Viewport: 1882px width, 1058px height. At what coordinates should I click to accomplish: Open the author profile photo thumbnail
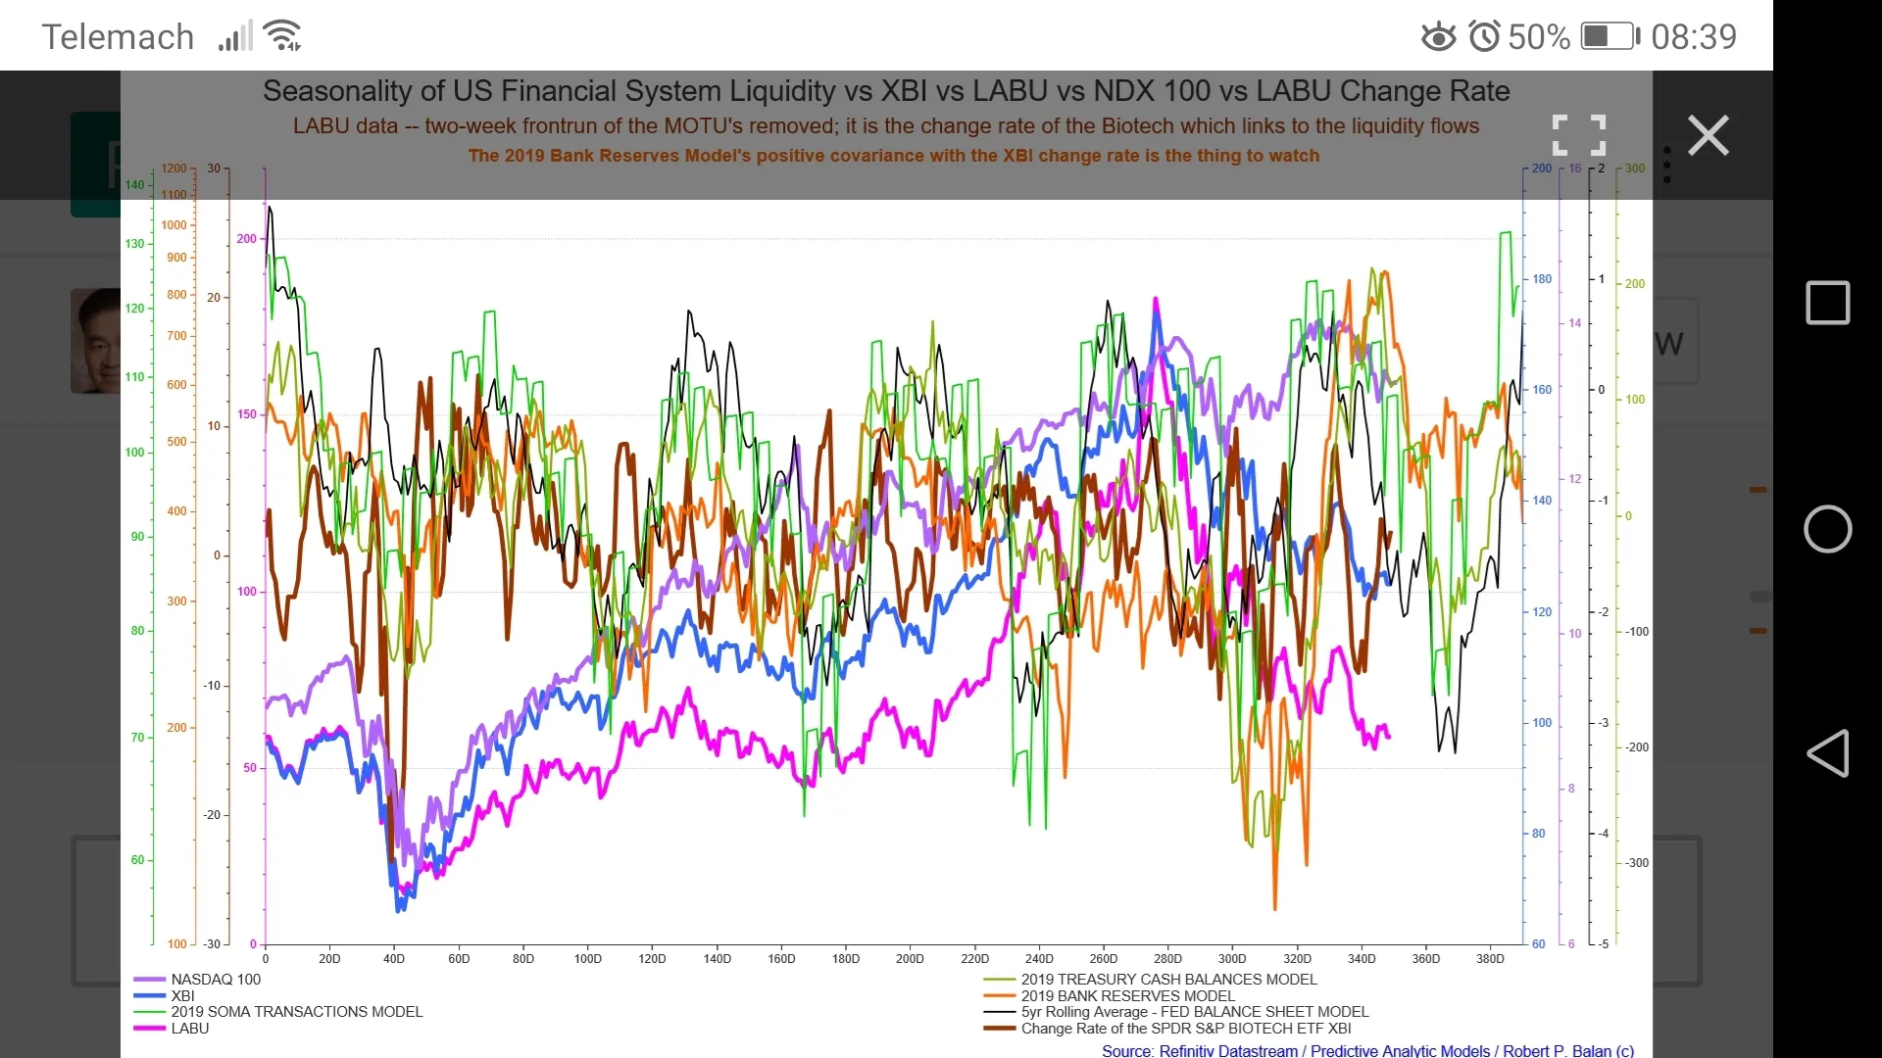click(x=96, y=340)
